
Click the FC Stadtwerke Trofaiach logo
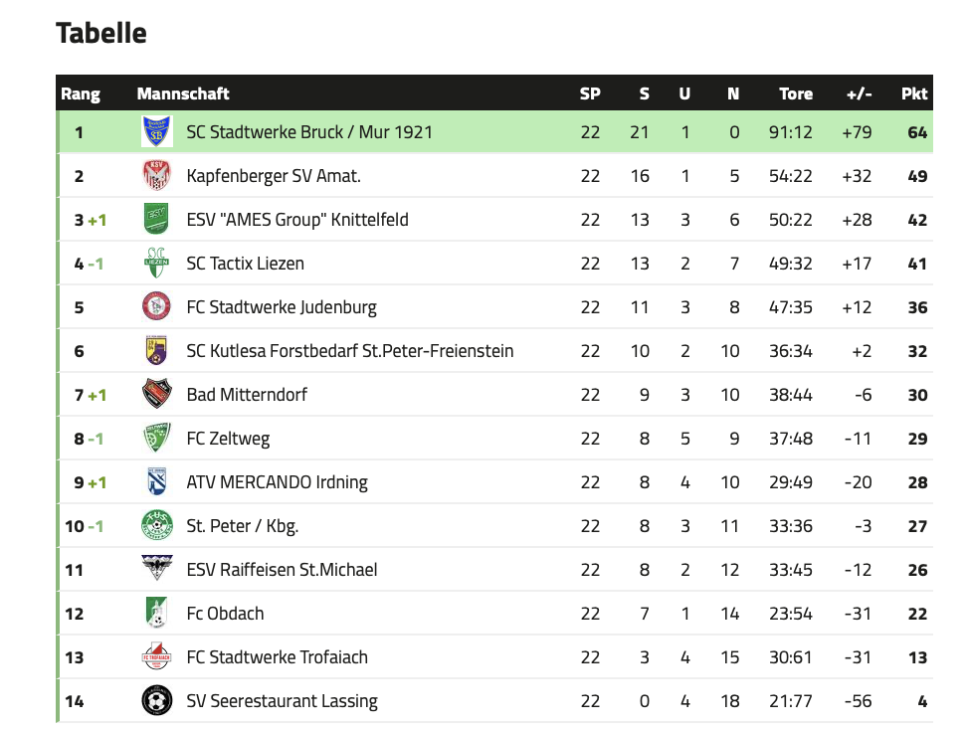[x=156, y=656]
